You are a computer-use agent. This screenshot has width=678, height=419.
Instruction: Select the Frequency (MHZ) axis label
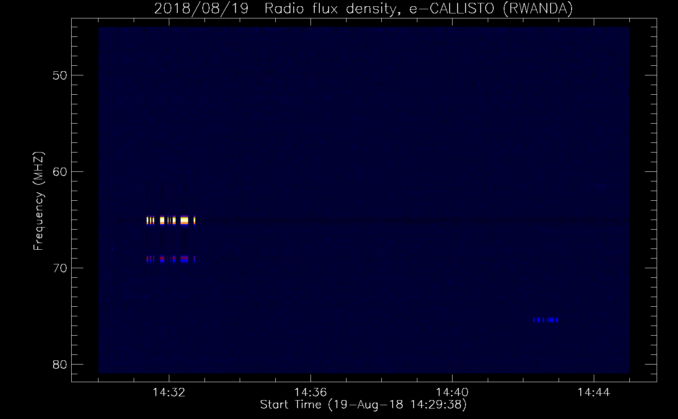(x=39, y=201)
